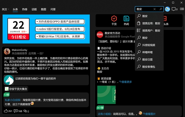Minimize the Coolapk window
185x117 pixels.
click(x=165, y=2)
